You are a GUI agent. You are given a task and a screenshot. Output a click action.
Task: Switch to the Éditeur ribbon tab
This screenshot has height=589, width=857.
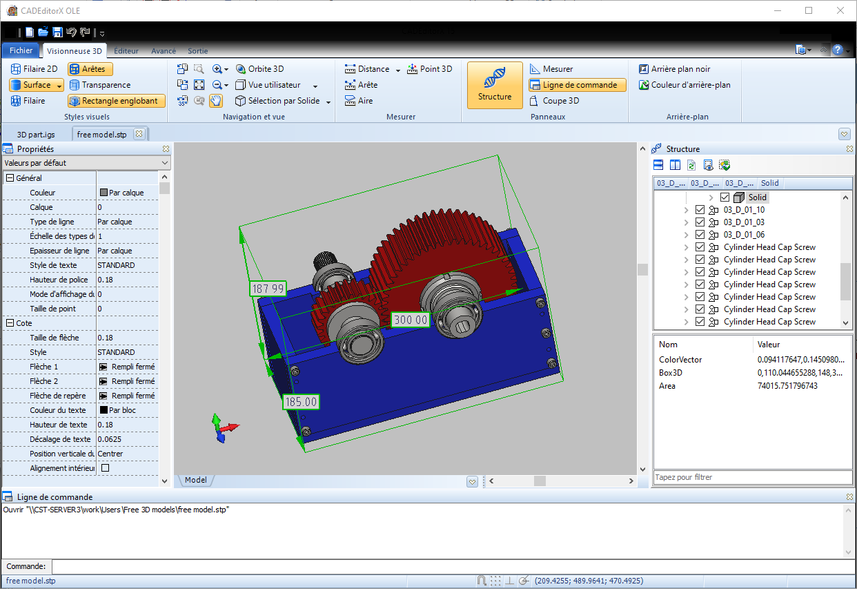(x=126, y=51)
